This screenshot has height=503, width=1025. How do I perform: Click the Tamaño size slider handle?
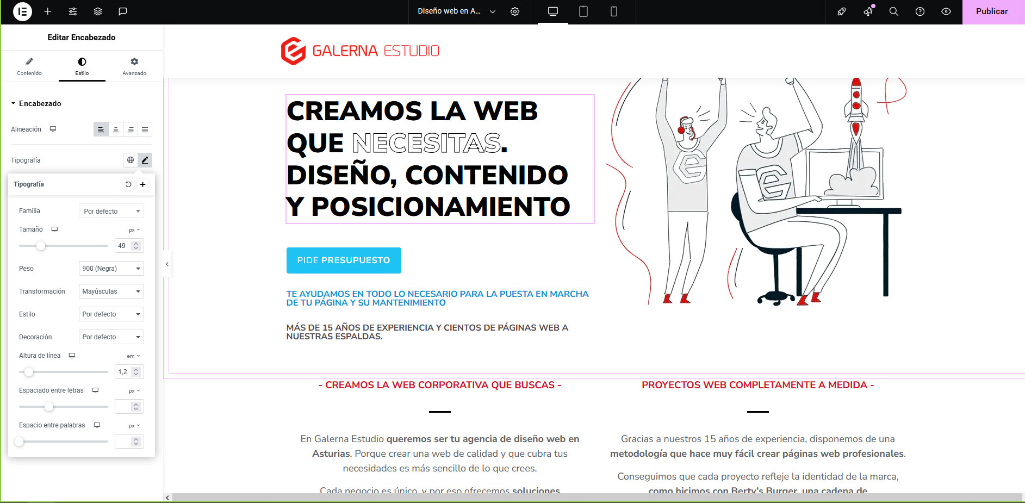tap(41, 246)
